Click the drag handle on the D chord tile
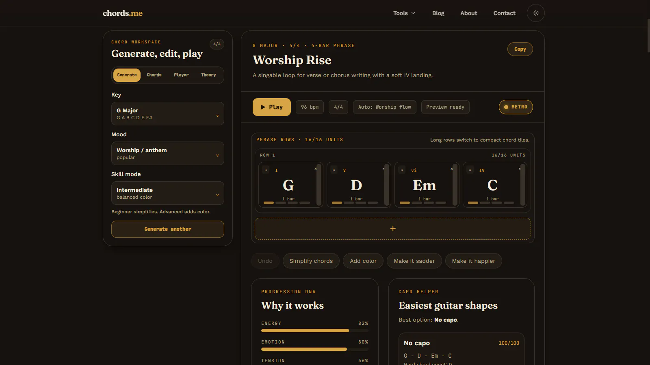Image resolution: width=650 pixels, height=365 pixels. point(334,170)
